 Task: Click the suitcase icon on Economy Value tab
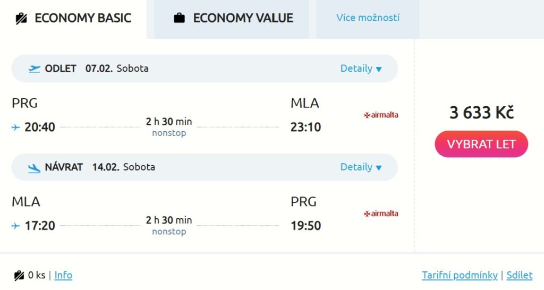(x=180, y=18)
